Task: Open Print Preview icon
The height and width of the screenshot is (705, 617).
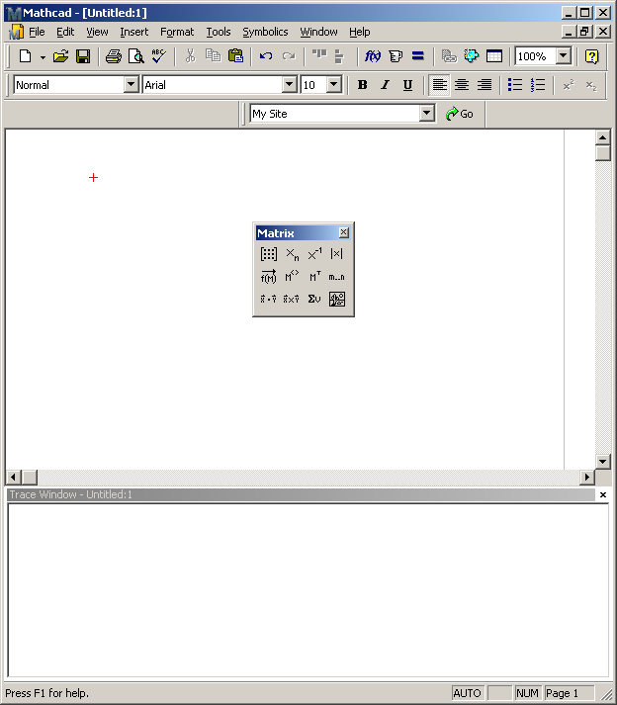Action: (x=135, y=56)
